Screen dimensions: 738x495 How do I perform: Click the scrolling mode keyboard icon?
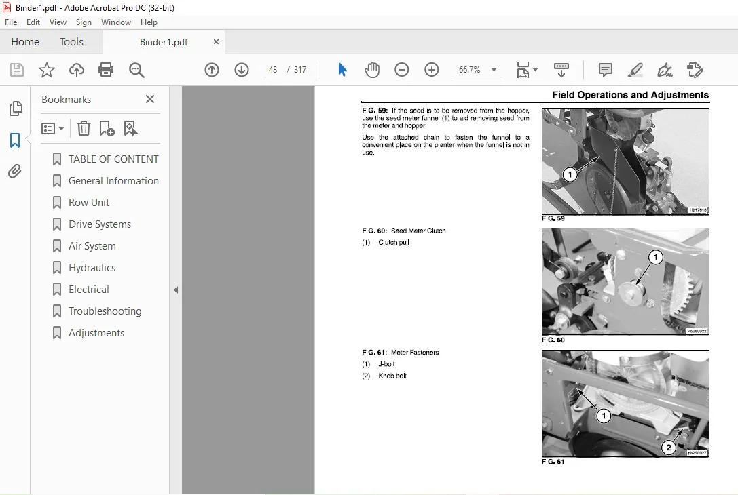(x=561, y=70)
